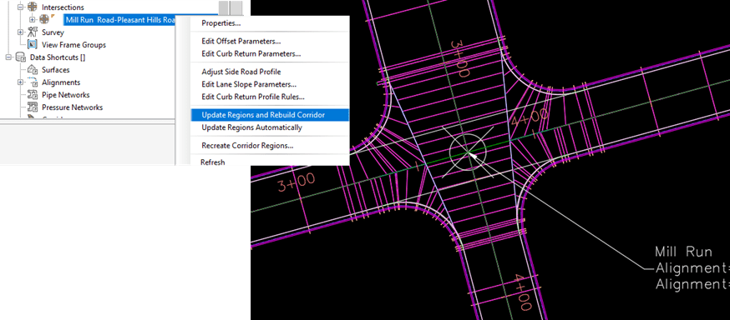Image resolution: width=730 pixels, height=320 pixels.
Task: Select the Data Shortcuts [] label
Action: point(58,57)
